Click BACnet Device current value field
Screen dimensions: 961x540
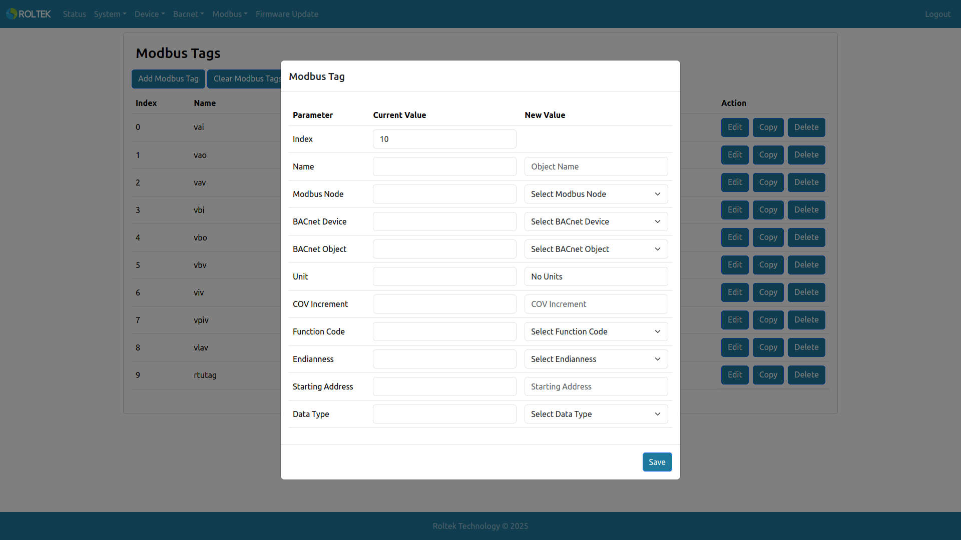[x=444, y=221]
